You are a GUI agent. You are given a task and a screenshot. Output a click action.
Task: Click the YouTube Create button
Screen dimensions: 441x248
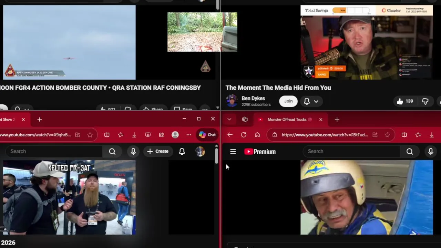(158, 151)
